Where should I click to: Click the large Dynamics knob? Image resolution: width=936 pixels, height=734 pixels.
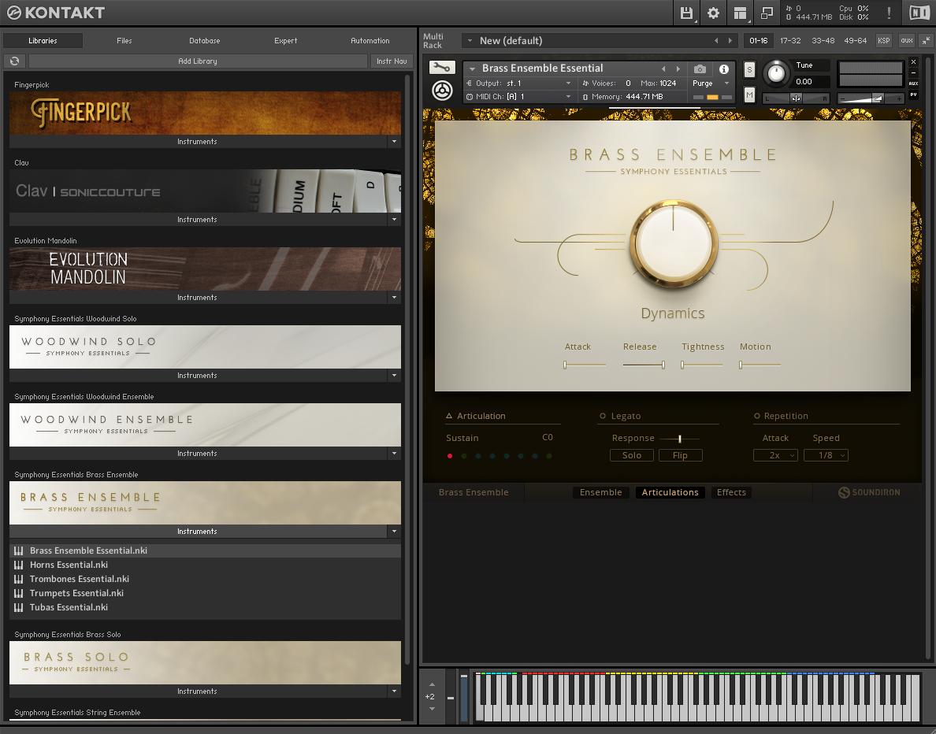[674, 244]
